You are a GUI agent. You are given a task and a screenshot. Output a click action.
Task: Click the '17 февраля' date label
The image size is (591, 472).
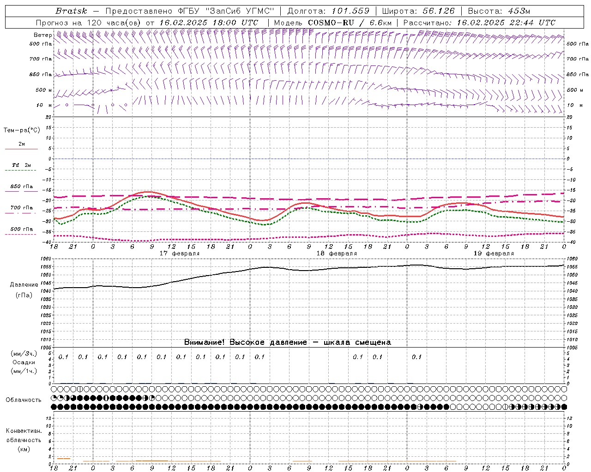[180, 254]
